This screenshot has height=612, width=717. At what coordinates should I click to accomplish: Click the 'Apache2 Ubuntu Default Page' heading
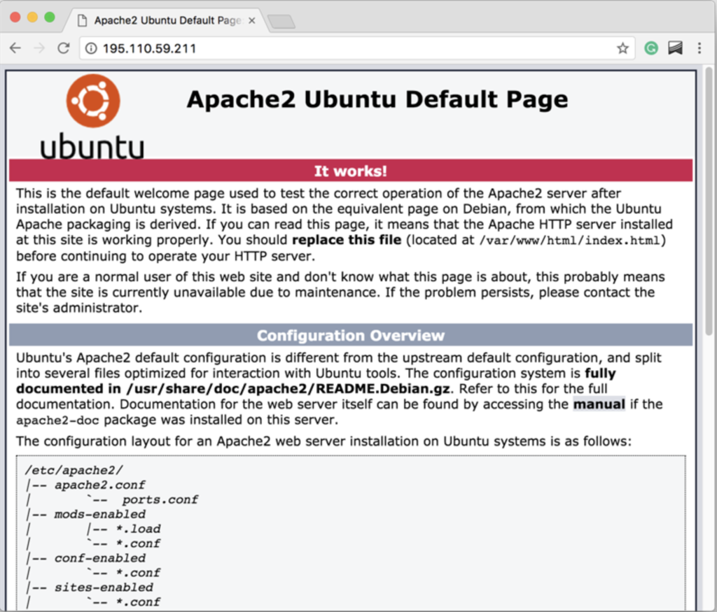point(377,99)
